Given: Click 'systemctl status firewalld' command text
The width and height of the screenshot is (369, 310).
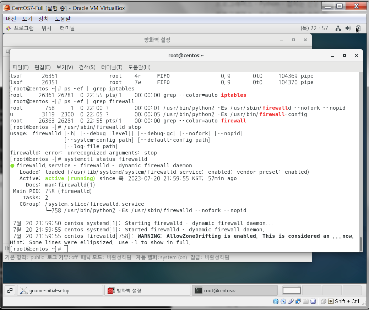Looking at the screenshot, I should click(x=106, y=159).
